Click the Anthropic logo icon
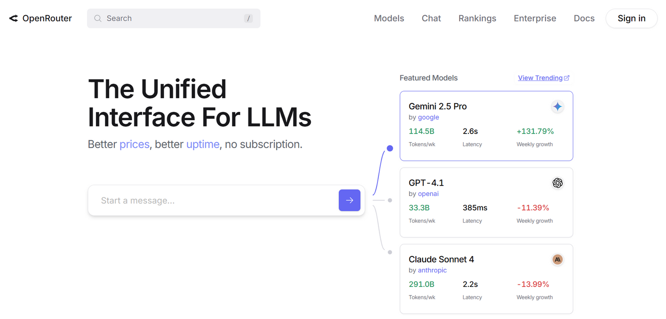 coord(557,260)
